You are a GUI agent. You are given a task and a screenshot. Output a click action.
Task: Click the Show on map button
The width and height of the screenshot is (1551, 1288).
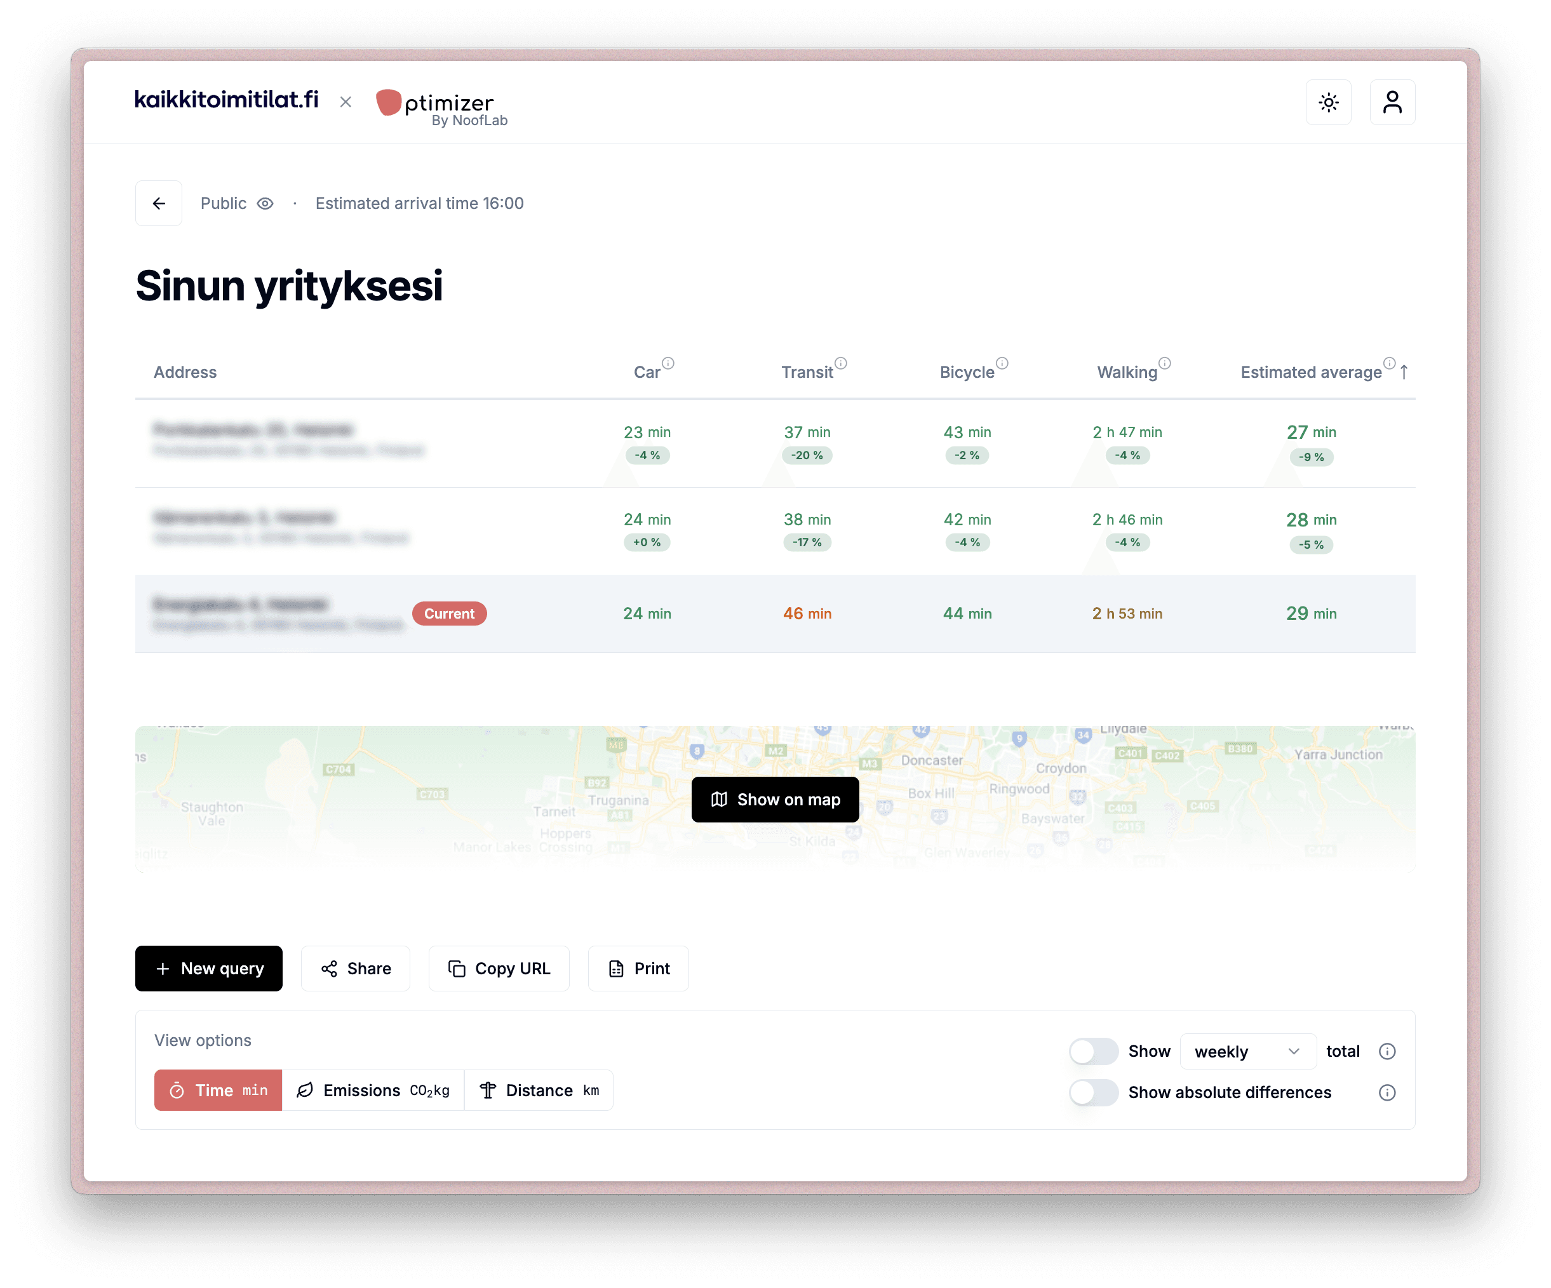[x=775, y=799]
